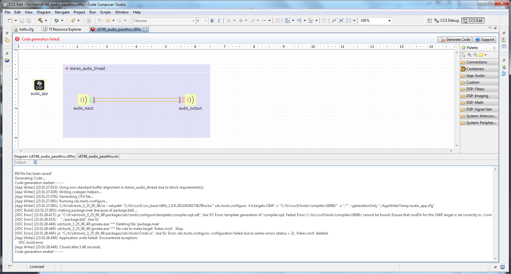Viewport: 511px width, 274px height.
Task: Open the font size combo box
Action: 202,21
